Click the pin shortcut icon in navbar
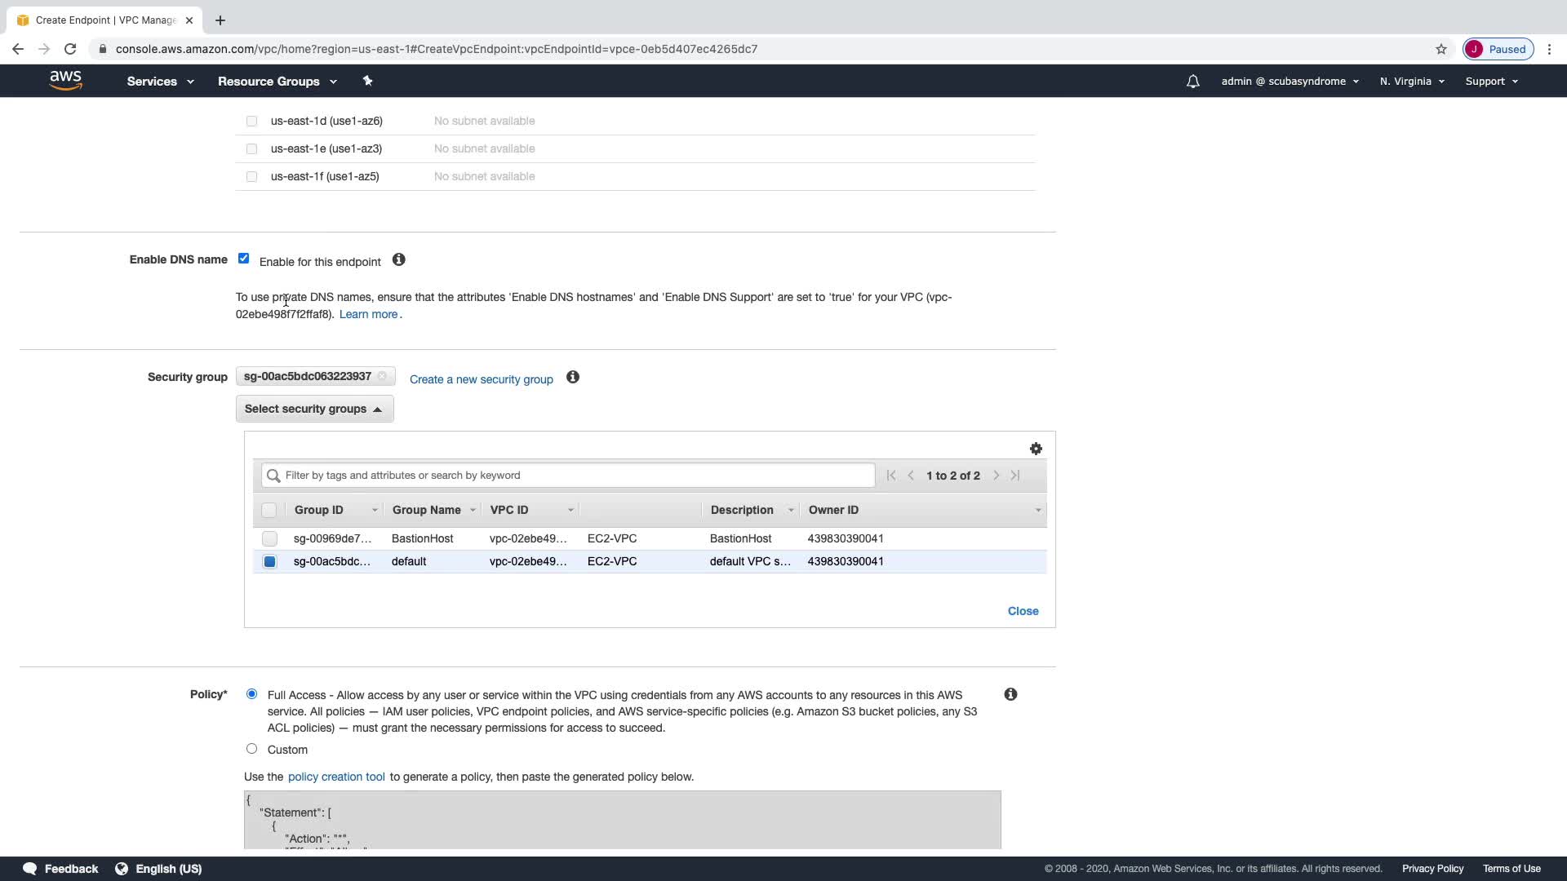Viewport: 1567px width, 881px height. 367,81
